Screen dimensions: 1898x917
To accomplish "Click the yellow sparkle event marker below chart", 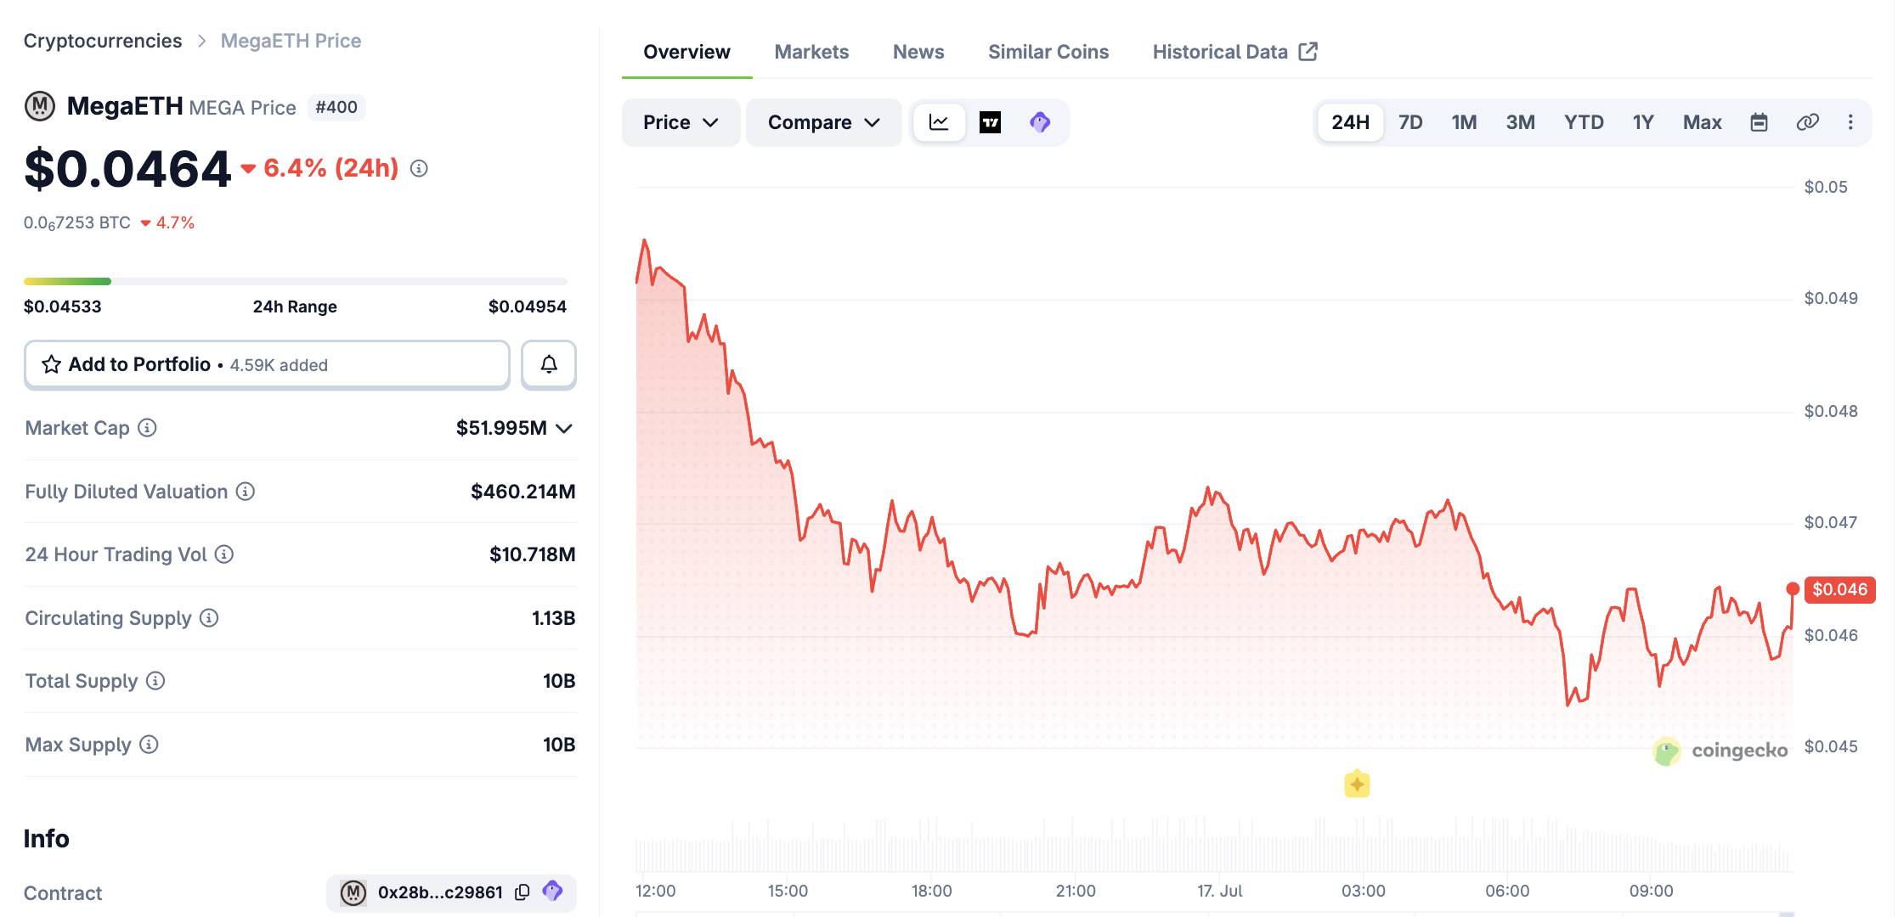I will 1357,784.
